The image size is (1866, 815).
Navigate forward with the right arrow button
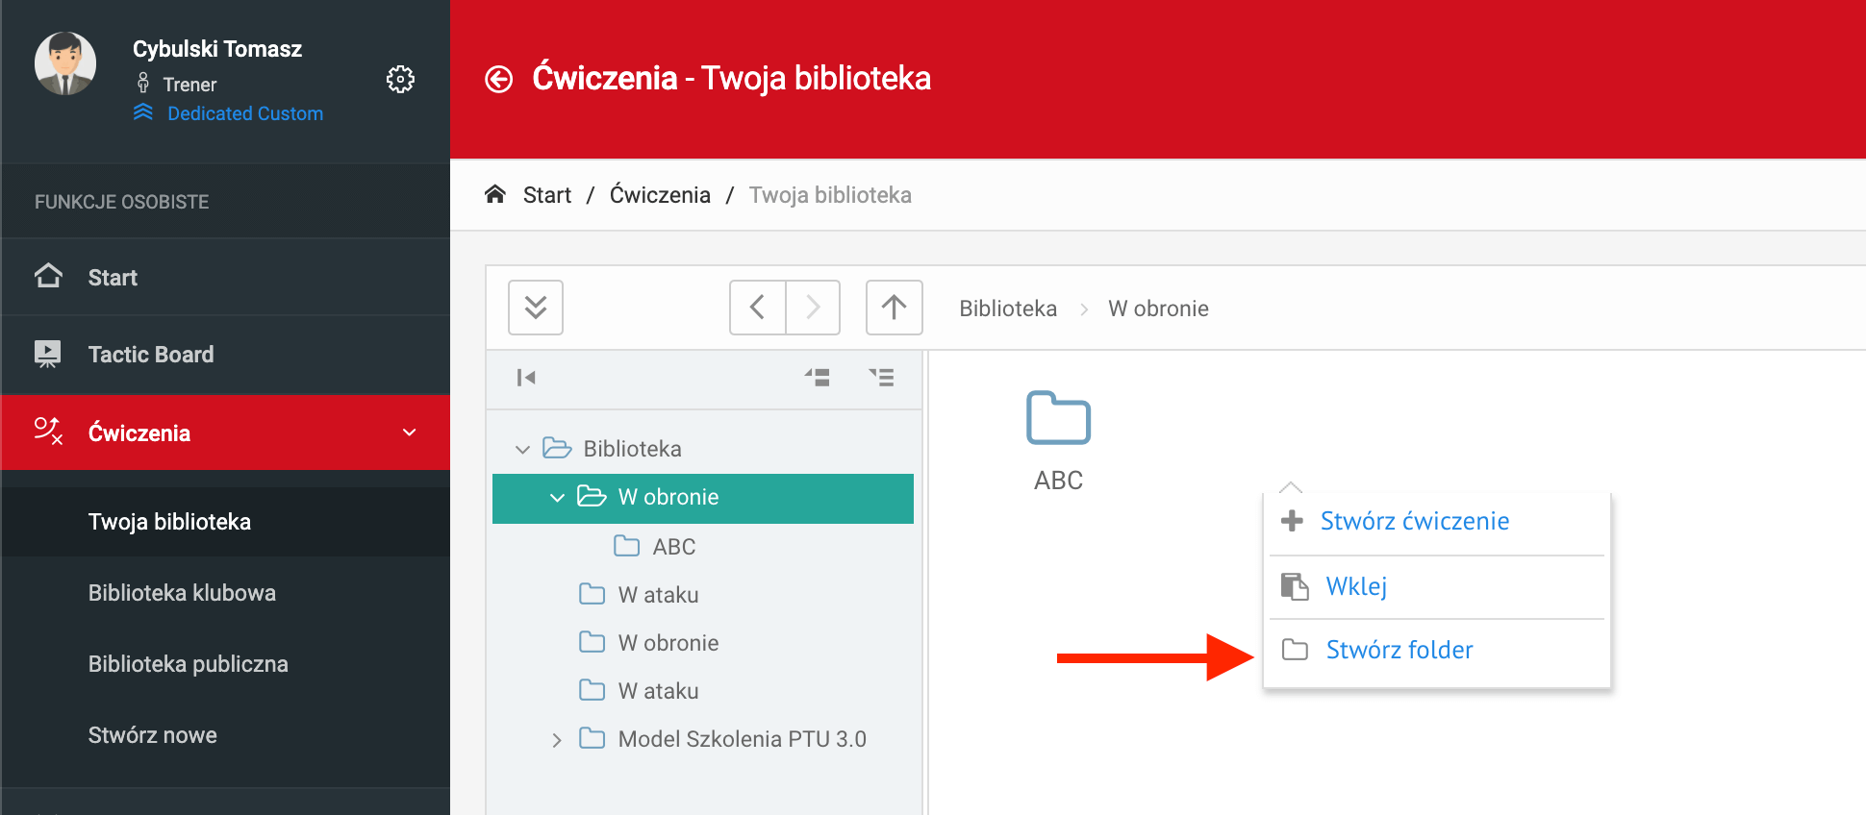(x=813, y=308)
